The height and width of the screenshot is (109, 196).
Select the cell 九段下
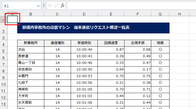pyautogui.click(x=31, y=83)
